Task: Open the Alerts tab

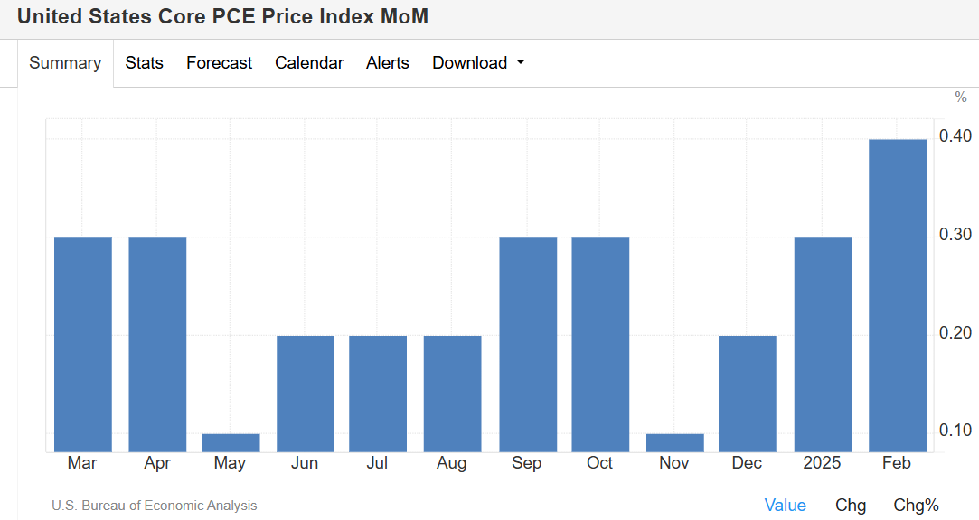Action: [388, 63]
